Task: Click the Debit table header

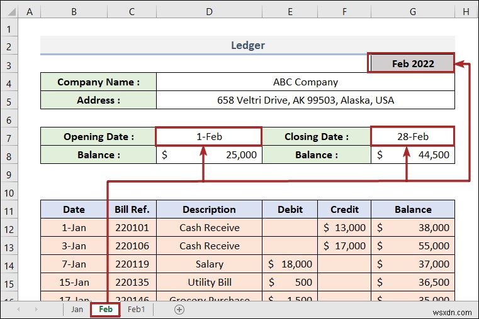Action: [290, 209]
